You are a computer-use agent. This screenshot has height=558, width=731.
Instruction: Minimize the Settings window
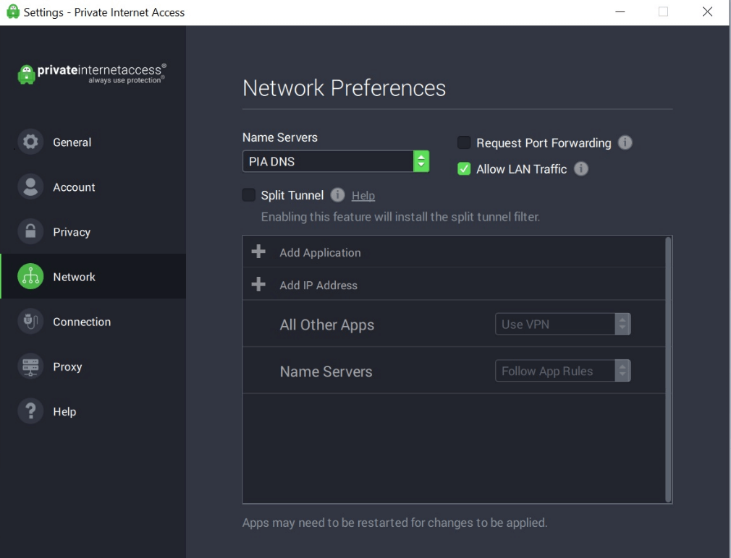click(620, 12)
